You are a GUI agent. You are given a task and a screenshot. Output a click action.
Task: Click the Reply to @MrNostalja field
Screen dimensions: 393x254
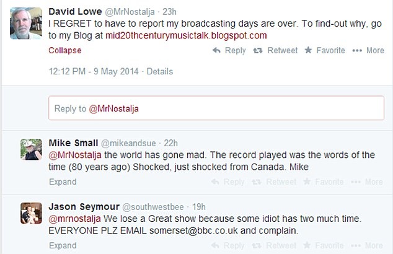217,108
